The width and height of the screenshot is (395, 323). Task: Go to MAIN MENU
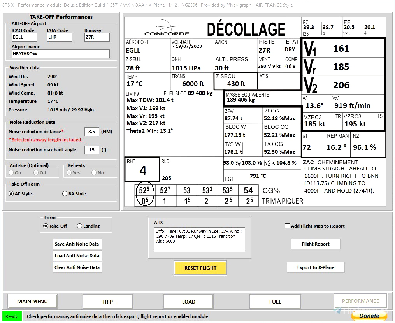point(33,301)
